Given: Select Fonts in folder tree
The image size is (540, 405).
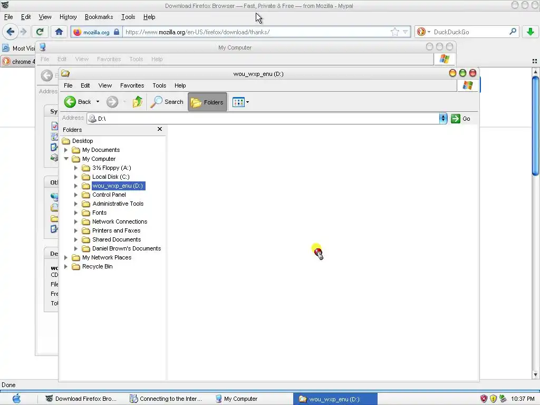Looking at the screenshot, I should click(x=100, y=213).
